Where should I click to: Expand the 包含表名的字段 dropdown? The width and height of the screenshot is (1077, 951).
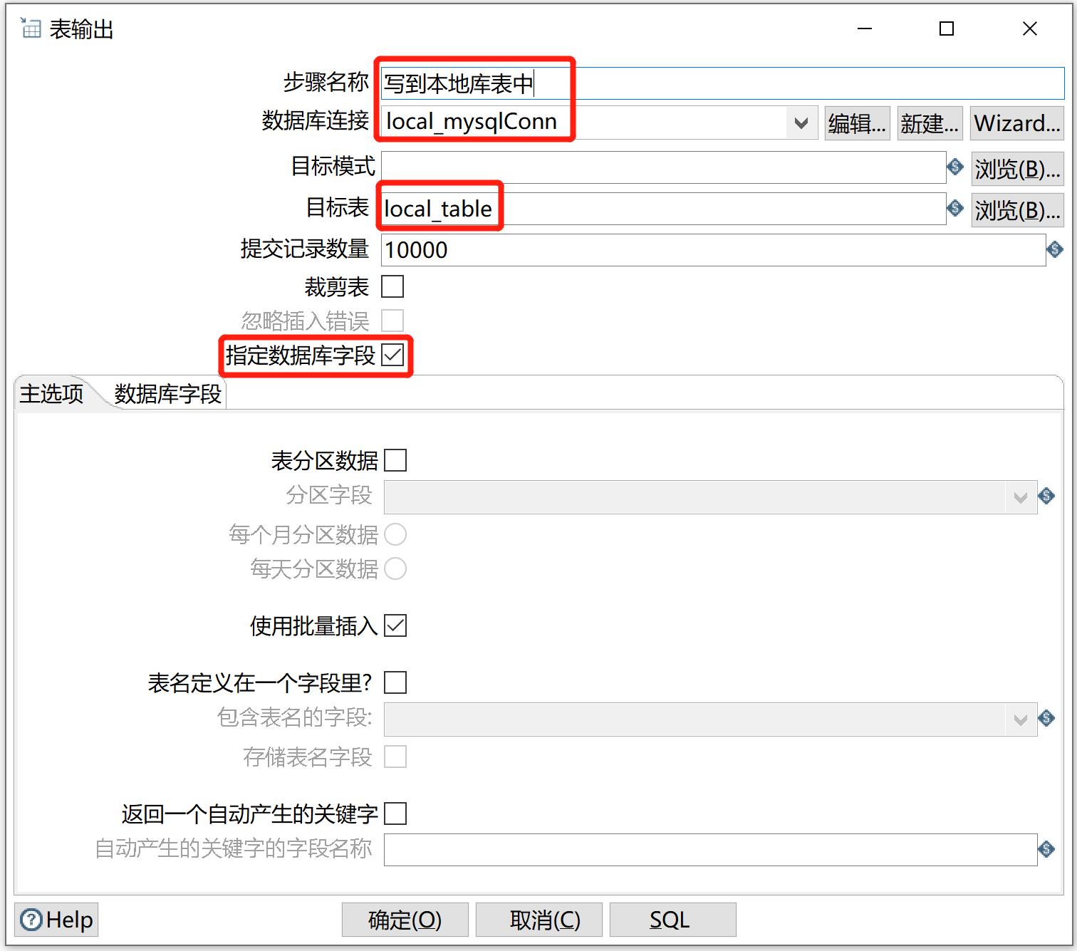point(1021,719)
